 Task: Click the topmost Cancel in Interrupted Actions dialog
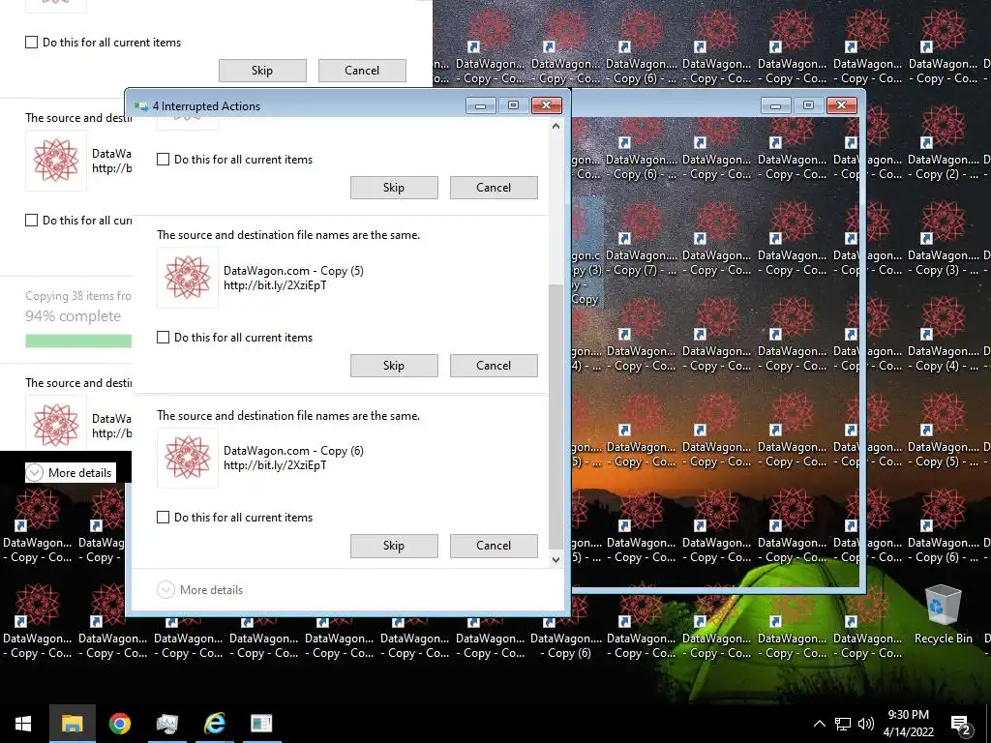(x=494, y=187)
